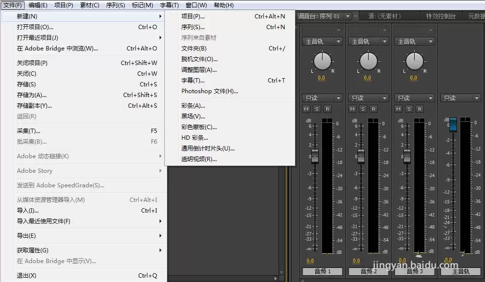Click the pan knob of audio track 2
The width and height of the screenshot is (485, 282).
point(368,61)
